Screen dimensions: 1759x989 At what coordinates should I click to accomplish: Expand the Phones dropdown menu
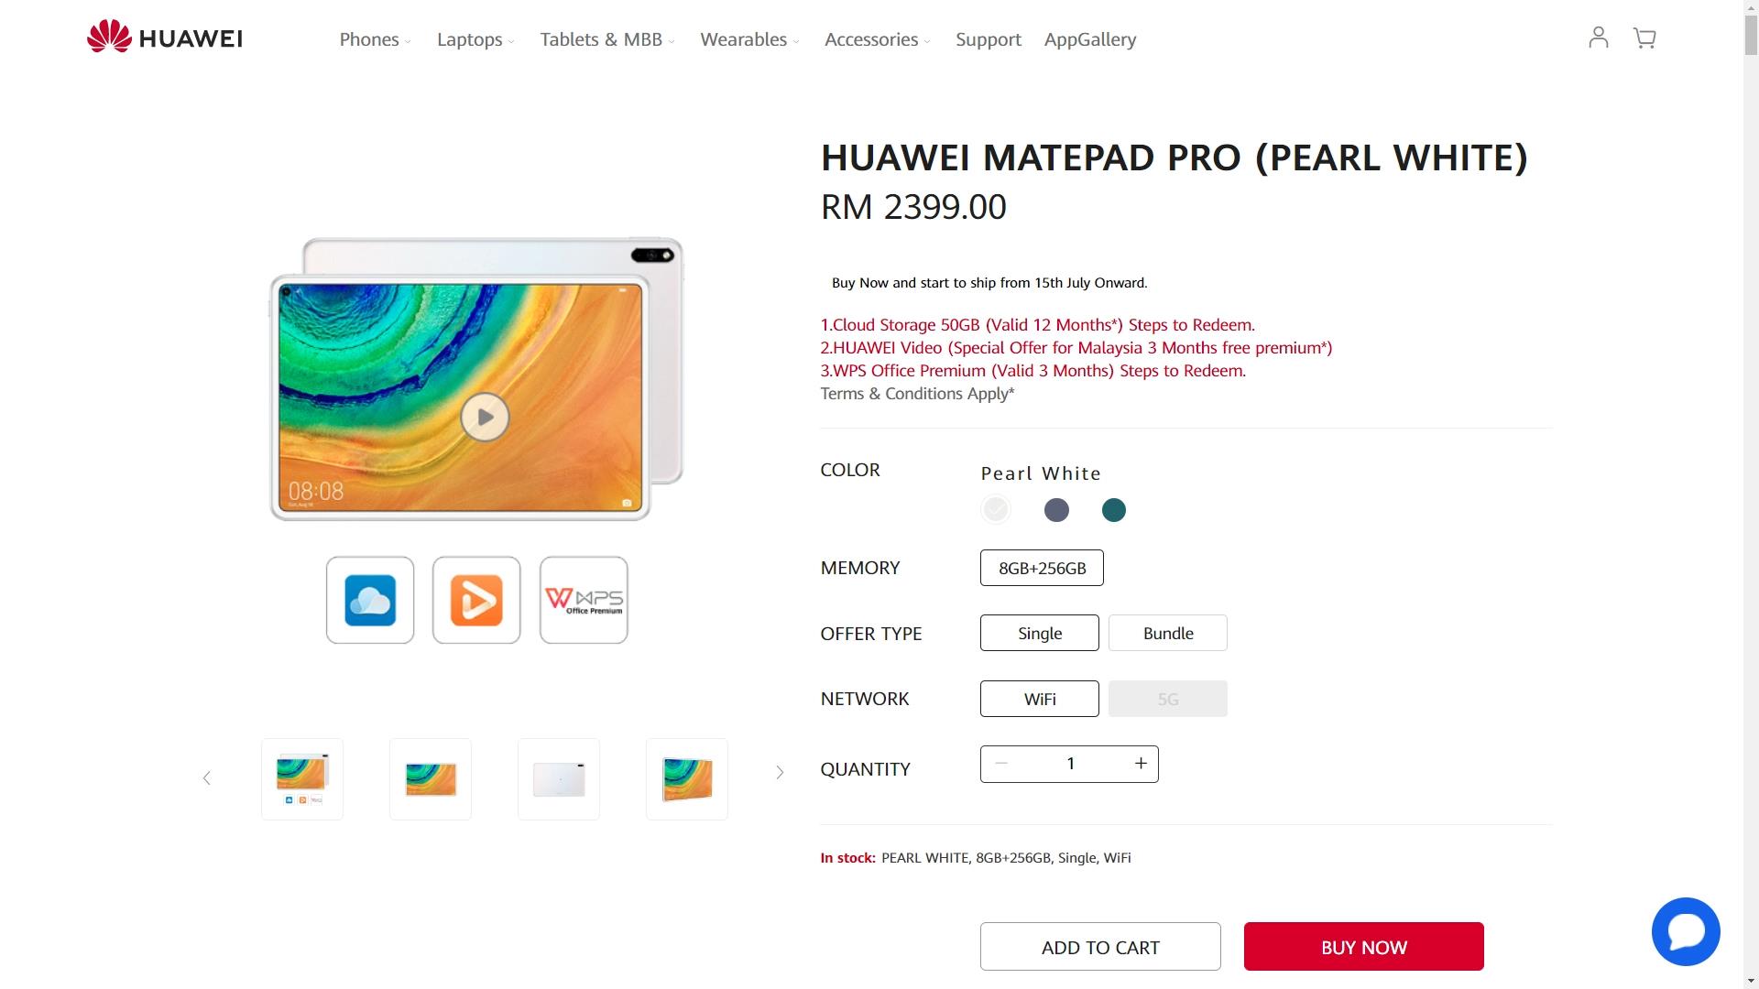(x=375, y=39)
